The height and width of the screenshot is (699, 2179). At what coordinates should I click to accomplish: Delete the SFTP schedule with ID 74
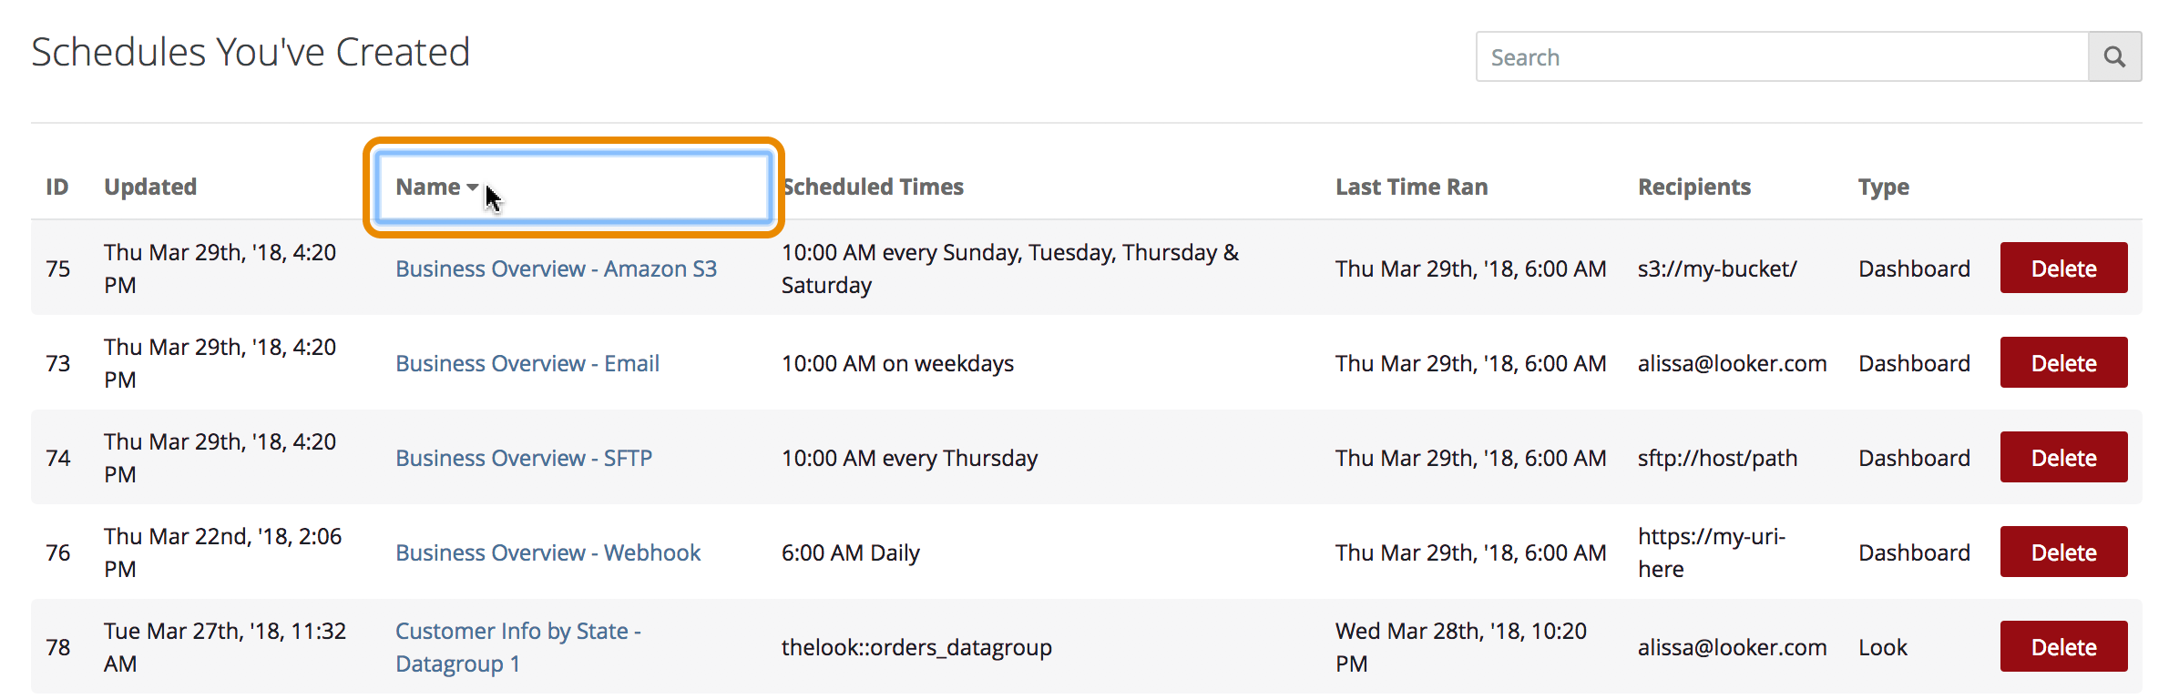click(2063, 458)
